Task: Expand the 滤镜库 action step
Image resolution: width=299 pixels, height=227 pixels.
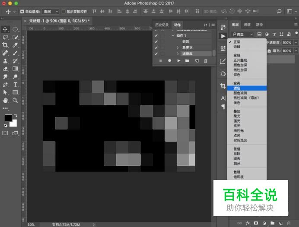Action: tap(178, 54)
